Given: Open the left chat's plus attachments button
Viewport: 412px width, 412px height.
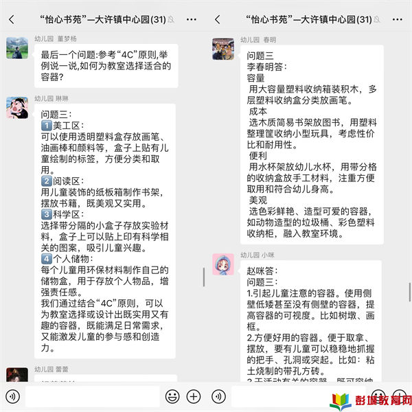Looking at the screenshot, I should (x=194, y=396).
